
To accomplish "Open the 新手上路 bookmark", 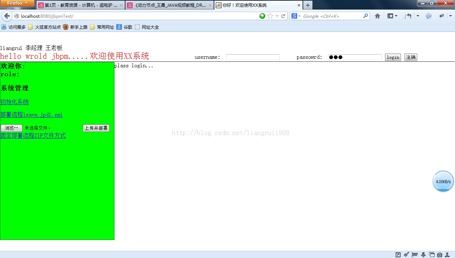I will coord(75,27).
